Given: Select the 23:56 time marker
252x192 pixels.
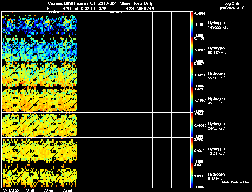Looking at the screenshot, I should point(67,190).
